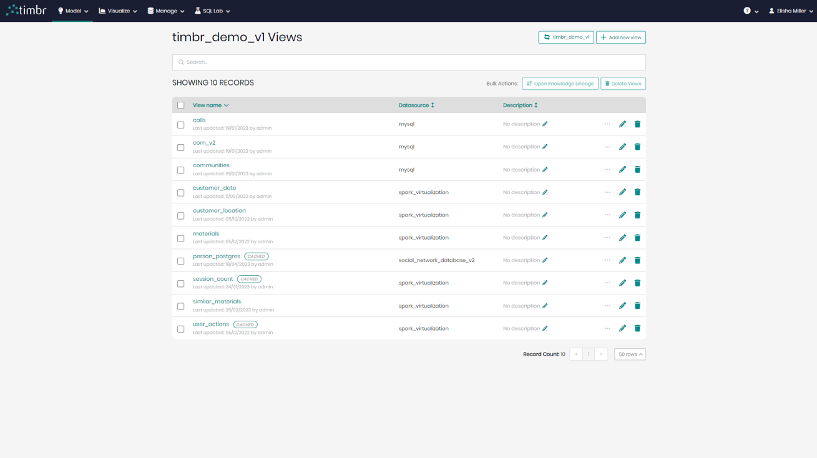This screenshot has width=817, height=458.
Task: Edit the description of the communities view
Action: pos(545,169)
